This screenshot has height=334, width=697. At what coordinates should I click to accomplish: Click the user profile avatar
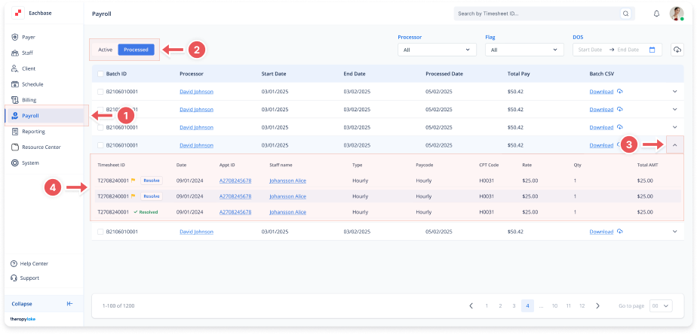[x=676, y=14]
